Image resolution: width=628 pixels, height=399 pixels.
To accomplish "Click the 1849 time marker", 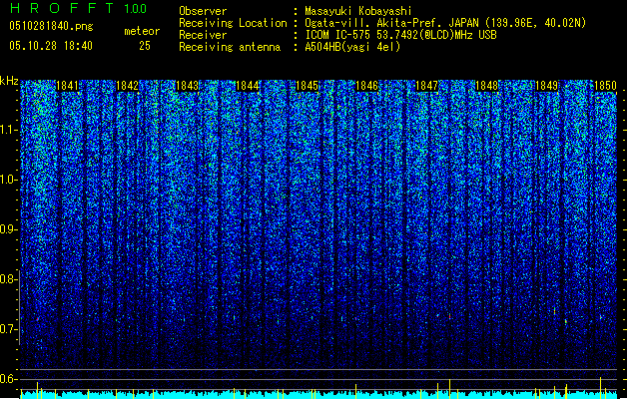I will (547, 86).
